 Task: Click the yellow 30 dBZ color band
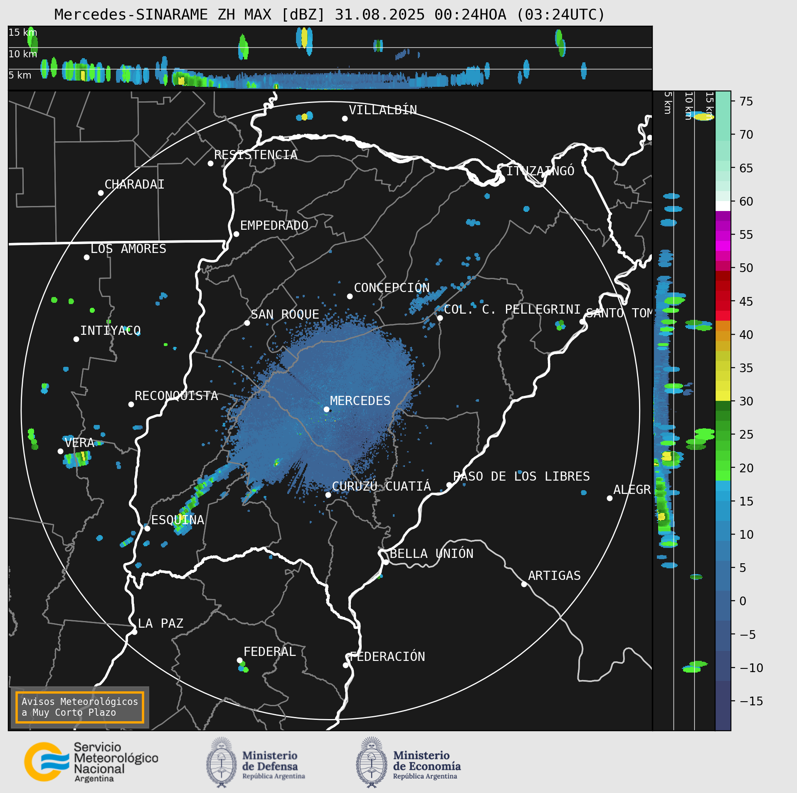tap(723, 396)
